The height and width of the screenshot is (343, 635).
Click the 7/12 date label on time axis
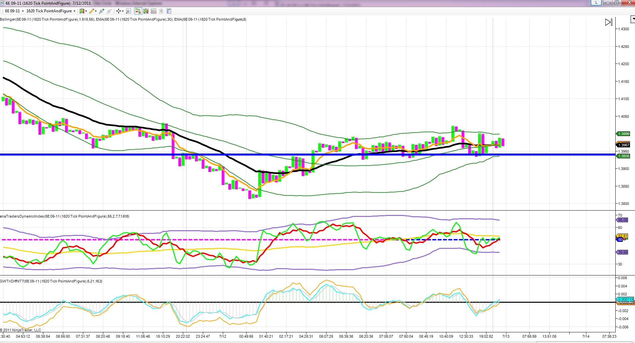pyautogui.click(x=223, y=336)
